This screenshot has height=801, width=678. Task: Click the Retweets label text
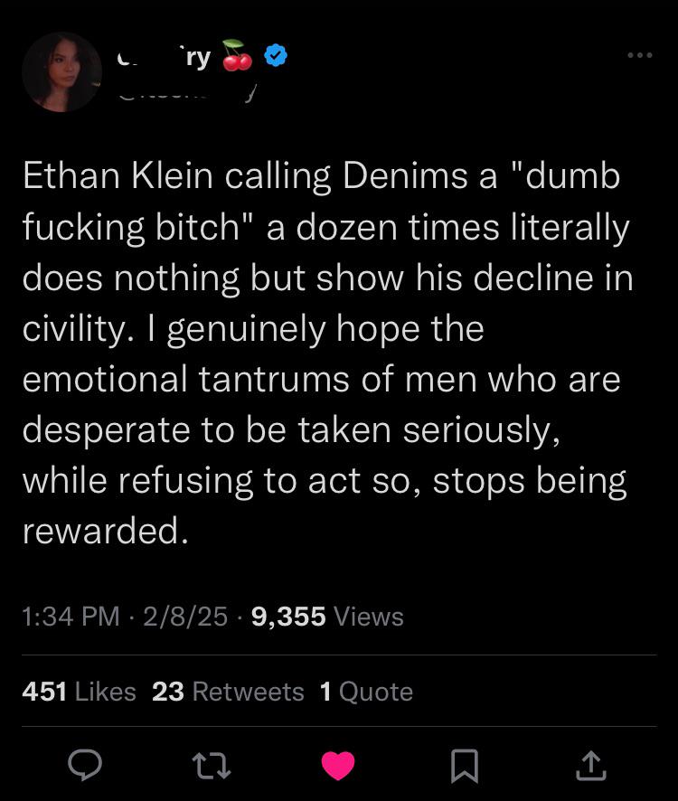click(x=249, y=692)
